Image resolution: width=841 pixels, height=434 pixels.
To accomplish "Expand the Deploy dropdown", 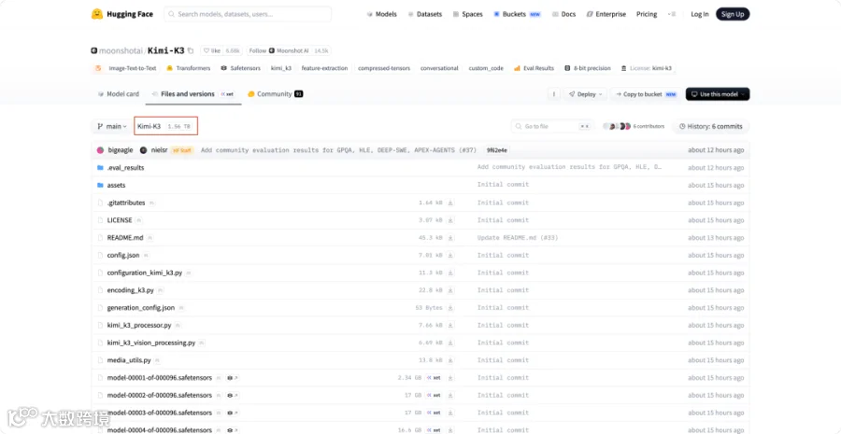I will click(x=585, y=94).
